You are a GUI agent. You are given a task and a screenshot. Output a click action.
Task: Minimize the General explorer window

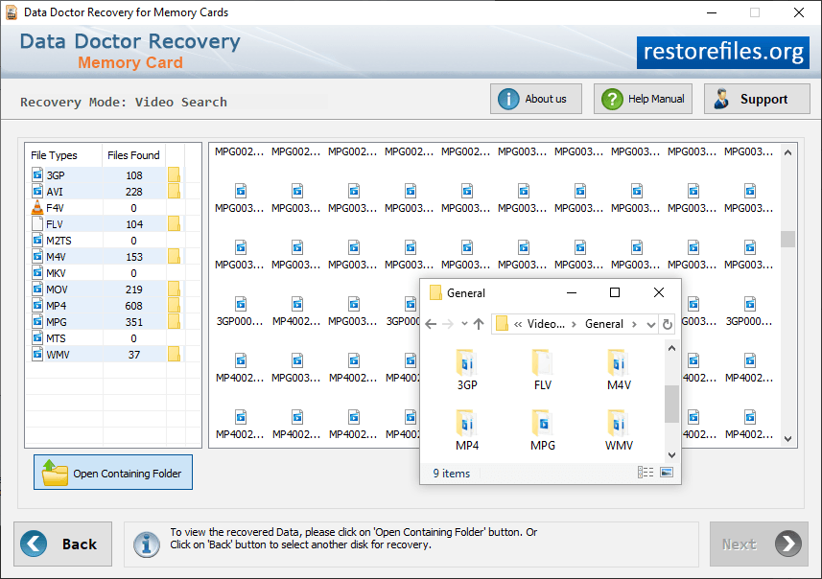572,292
